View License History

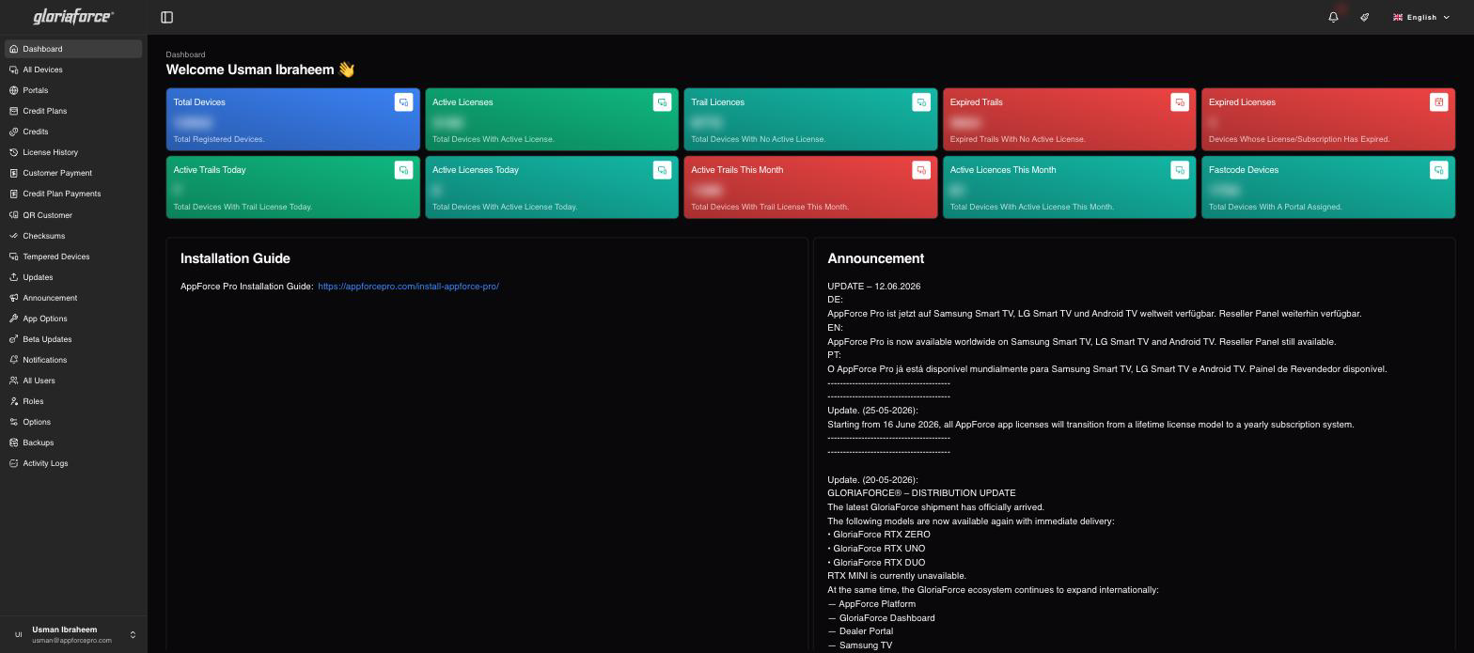pyautogui.click(x=73, y=152)
